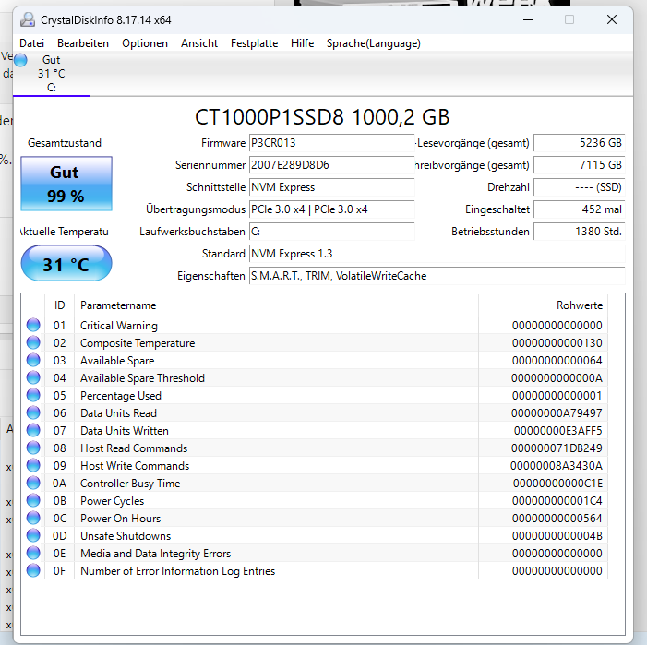Click the Lesevorgänge value 5236 GB
647x645 pixels.
pos(580,143)
